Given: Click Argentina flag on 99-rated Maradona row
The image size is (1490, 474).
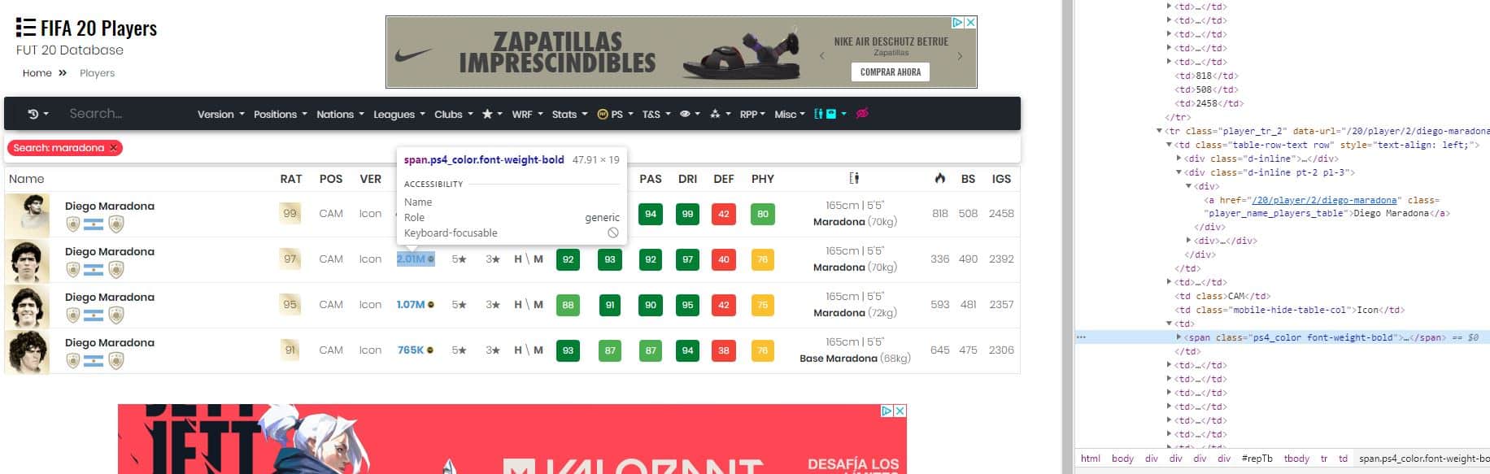Looking at the screenshot, I should (94, 224).
